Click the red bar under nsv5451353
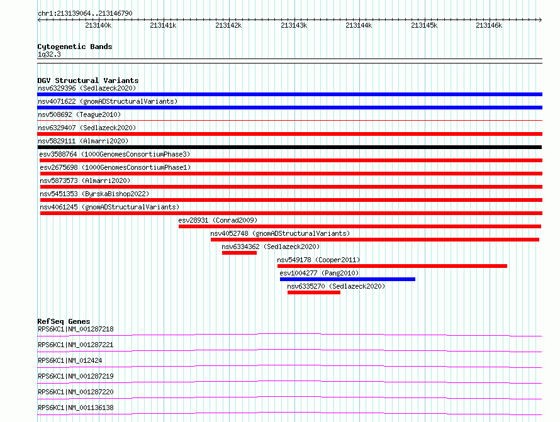 click(291, 200)
